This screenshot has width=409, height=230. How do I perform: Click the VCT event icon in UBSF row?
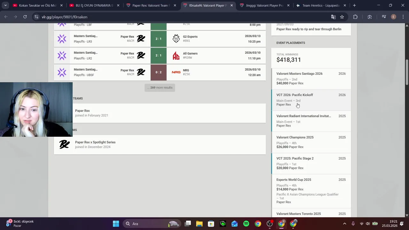[62, 72]
